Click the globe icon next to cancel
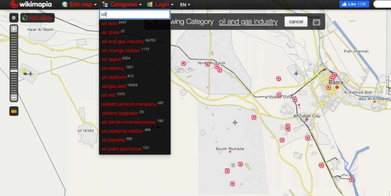Viewport: 391px width, 196px height. tap(317, 22)
